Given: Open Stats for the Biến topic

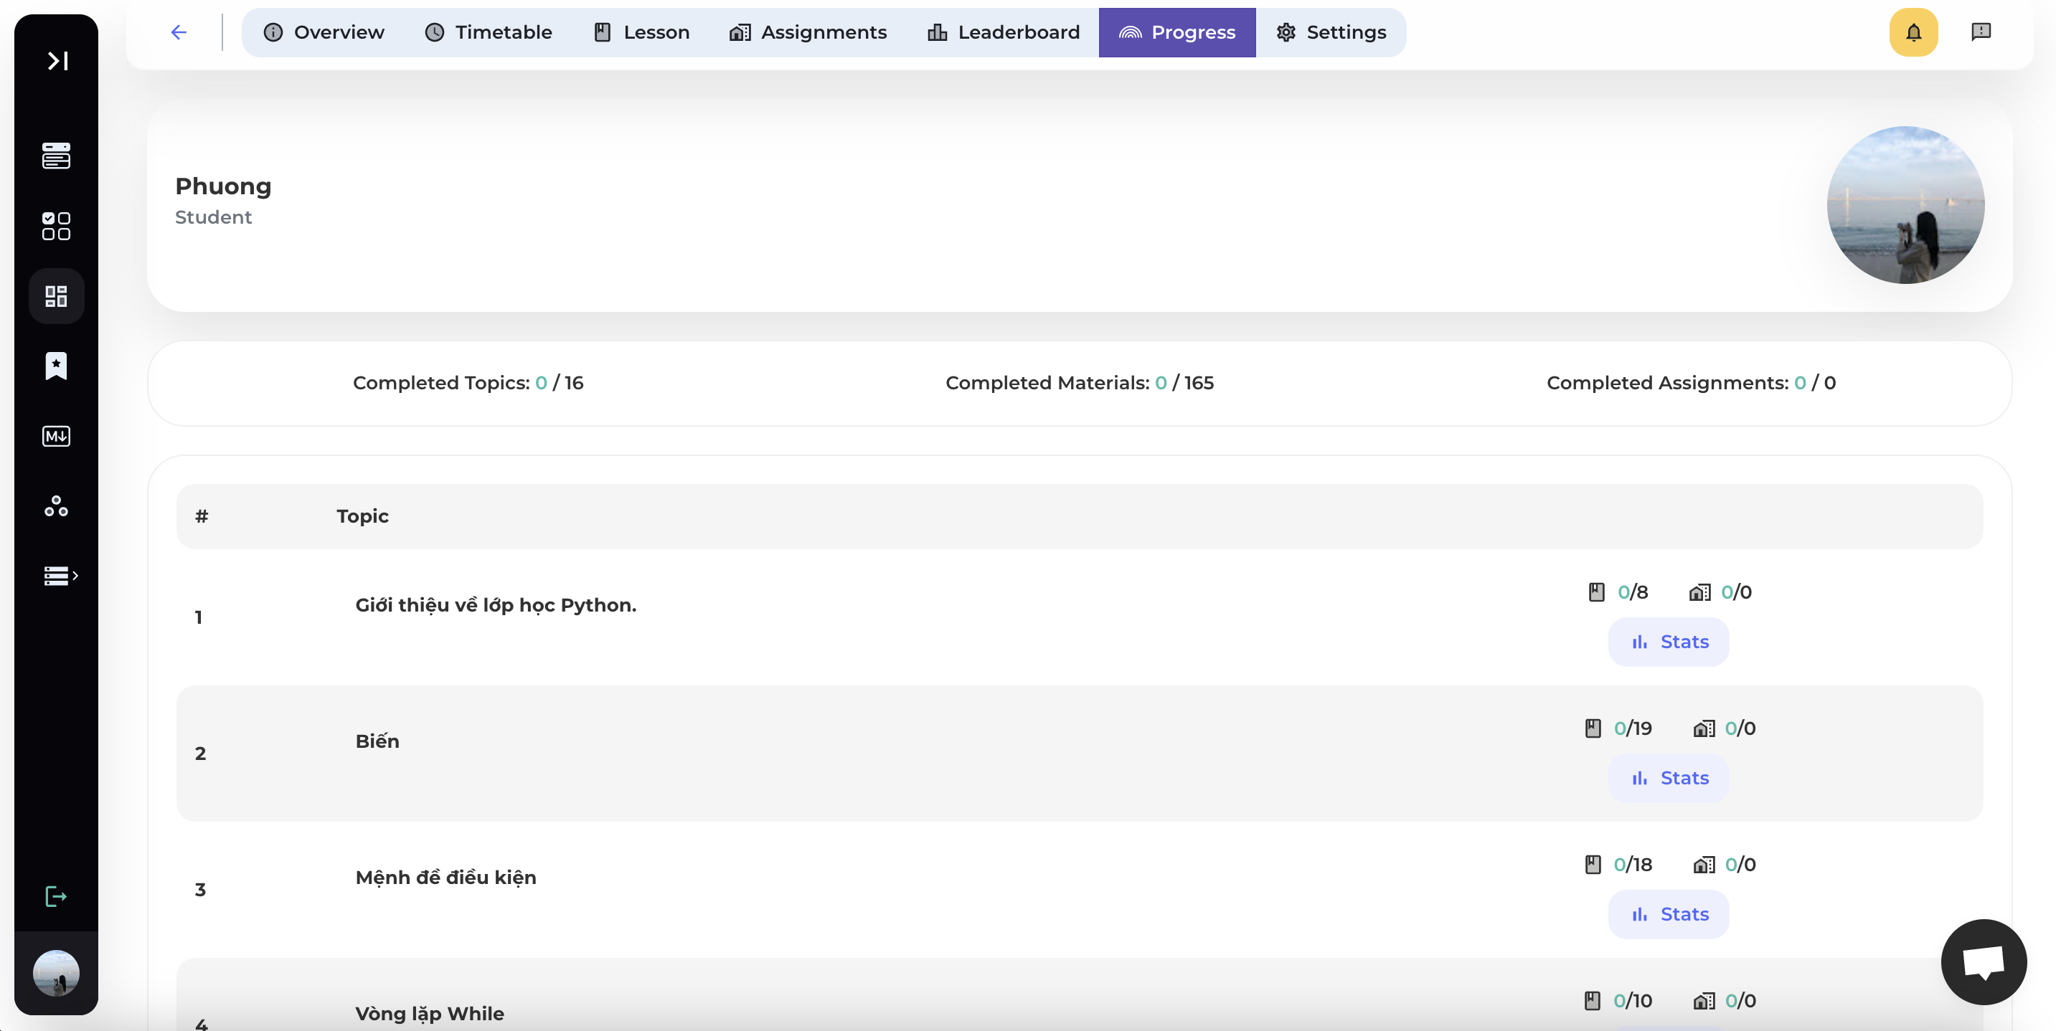Looking at the screenshot, I should click(x=1669, y=778).
